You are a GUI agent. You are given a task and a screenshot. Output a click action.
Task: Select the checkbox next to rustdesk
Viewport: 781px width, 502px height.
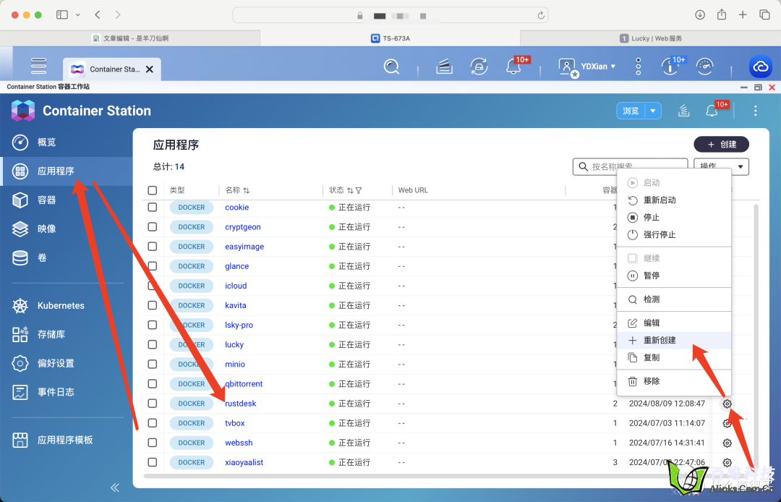point(153,404)
